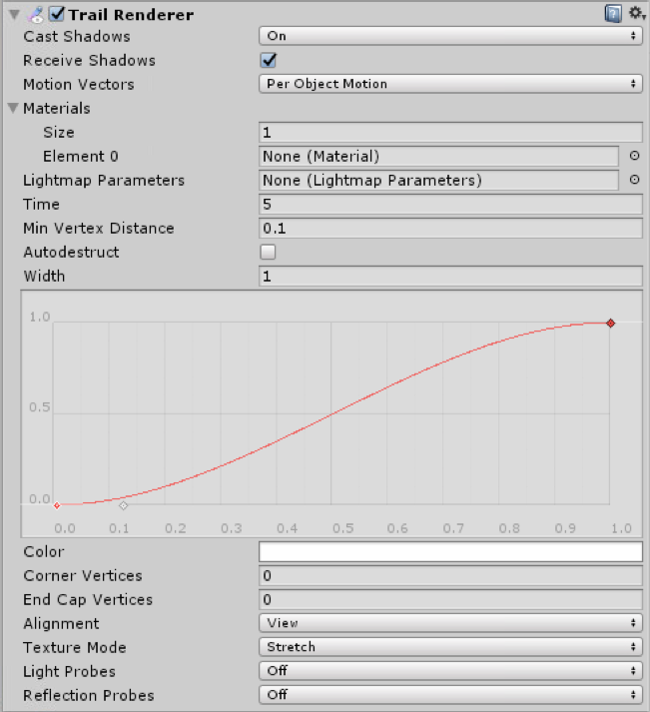
Task: Select the curve keyframe at time 0.0
Action: 57,505
